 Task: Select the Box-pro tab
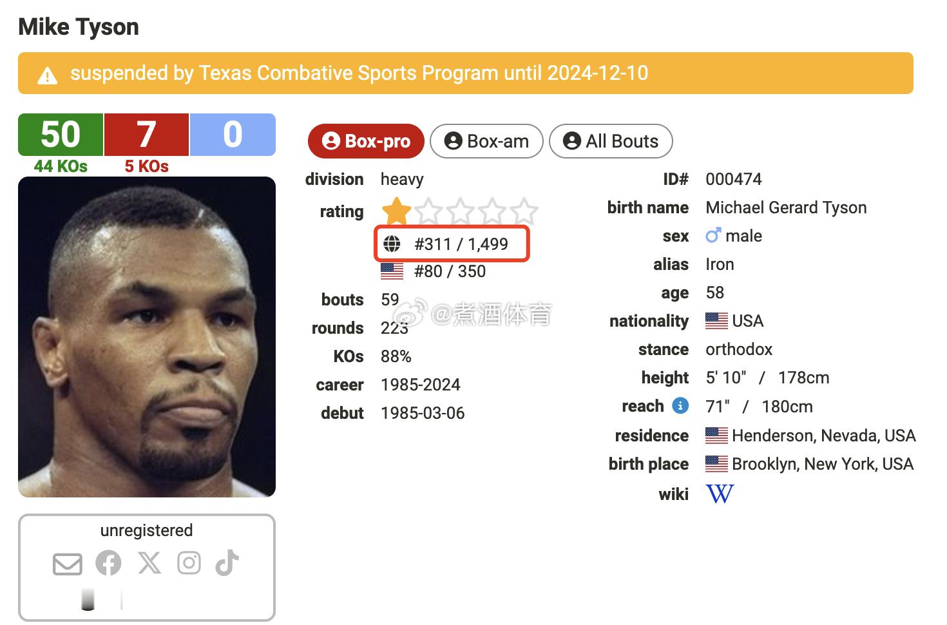366,141
